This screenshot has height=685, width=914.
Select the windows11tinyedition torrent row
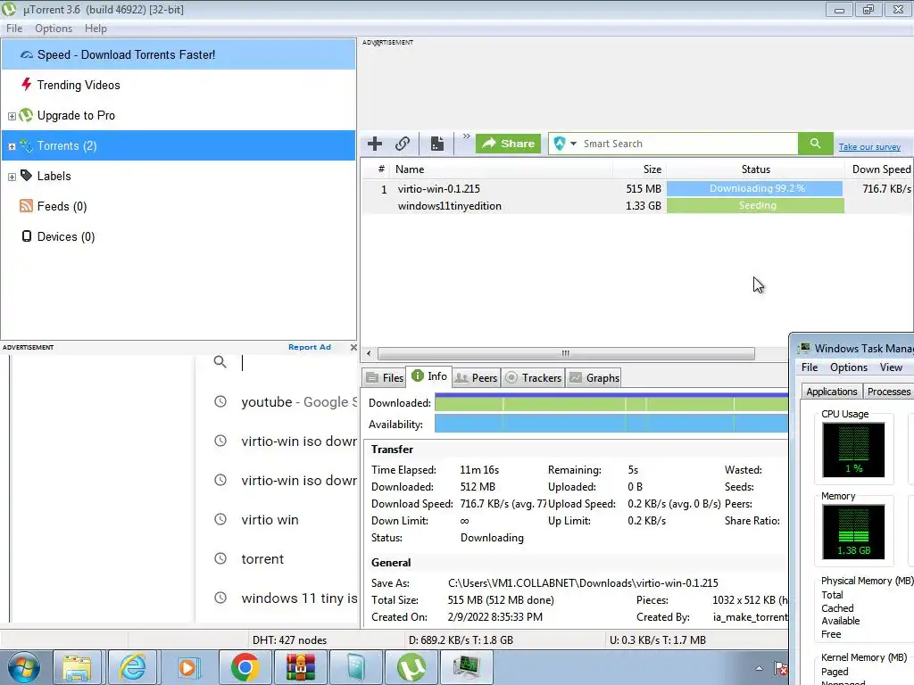[636, 206]
